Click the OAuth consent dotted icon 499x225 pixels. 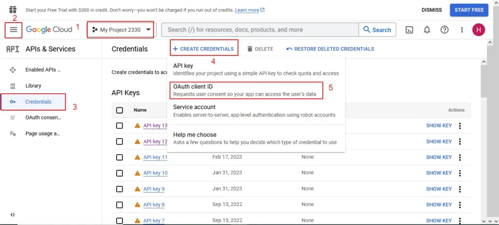click(13, 118)
